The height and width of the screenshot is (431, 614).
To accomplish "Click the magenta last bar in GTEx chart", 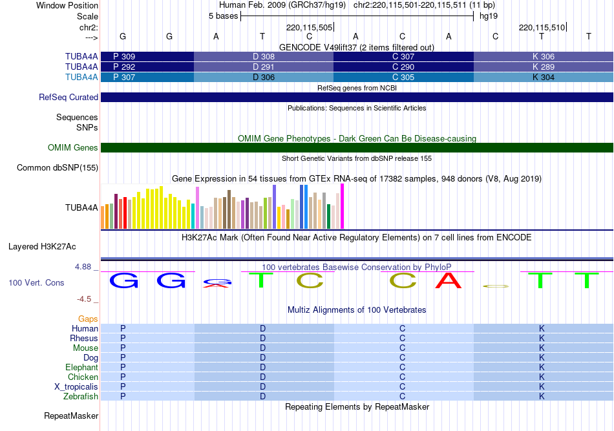I will 343,206.
